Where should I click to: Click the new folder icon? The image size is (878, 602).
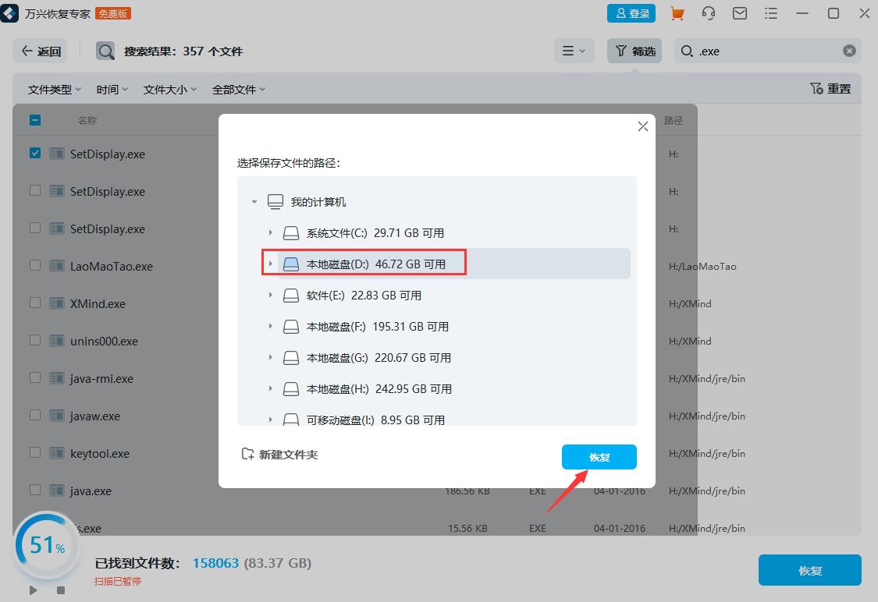tap(247, 454)
